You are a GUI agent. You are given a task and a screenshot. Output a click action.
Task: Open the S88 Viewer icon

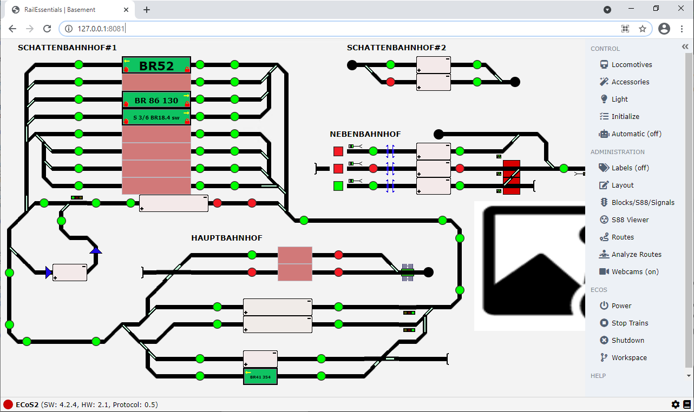pyautogui.click(x=604, y=220)
